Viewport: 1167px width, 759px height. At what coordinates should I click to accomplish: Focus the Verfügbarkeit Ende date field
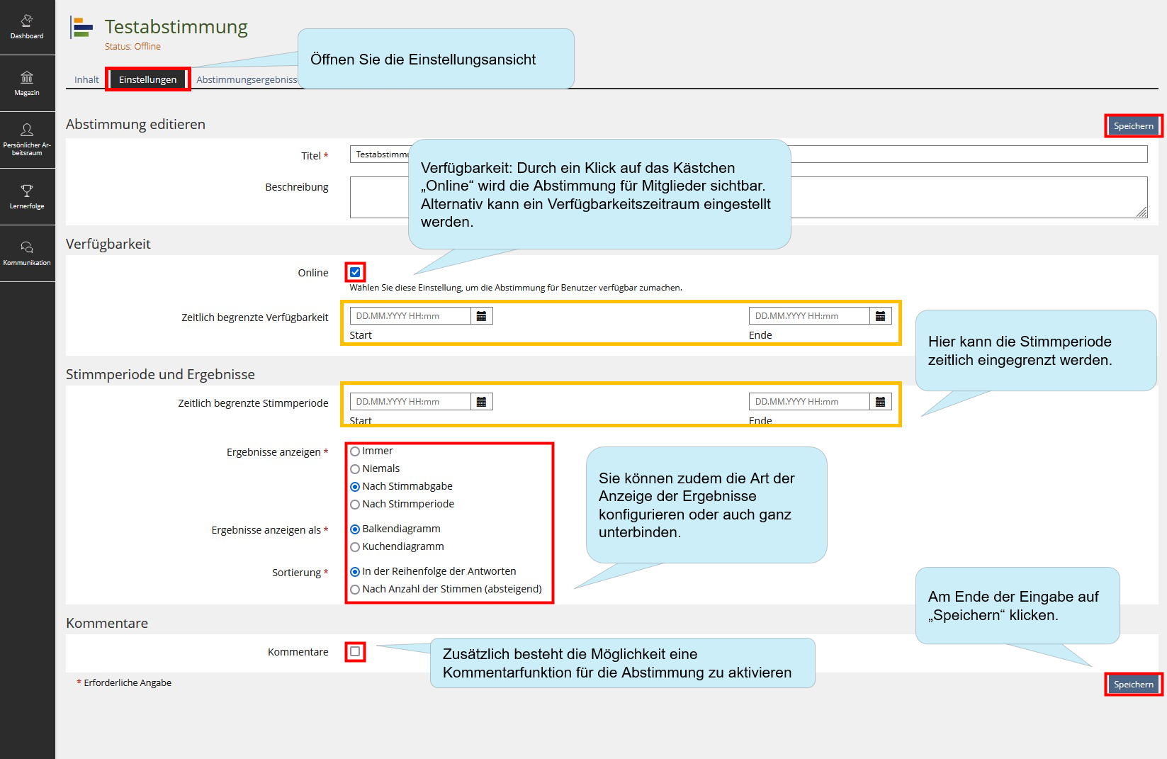pyautogui.click(x=809, y=316)
